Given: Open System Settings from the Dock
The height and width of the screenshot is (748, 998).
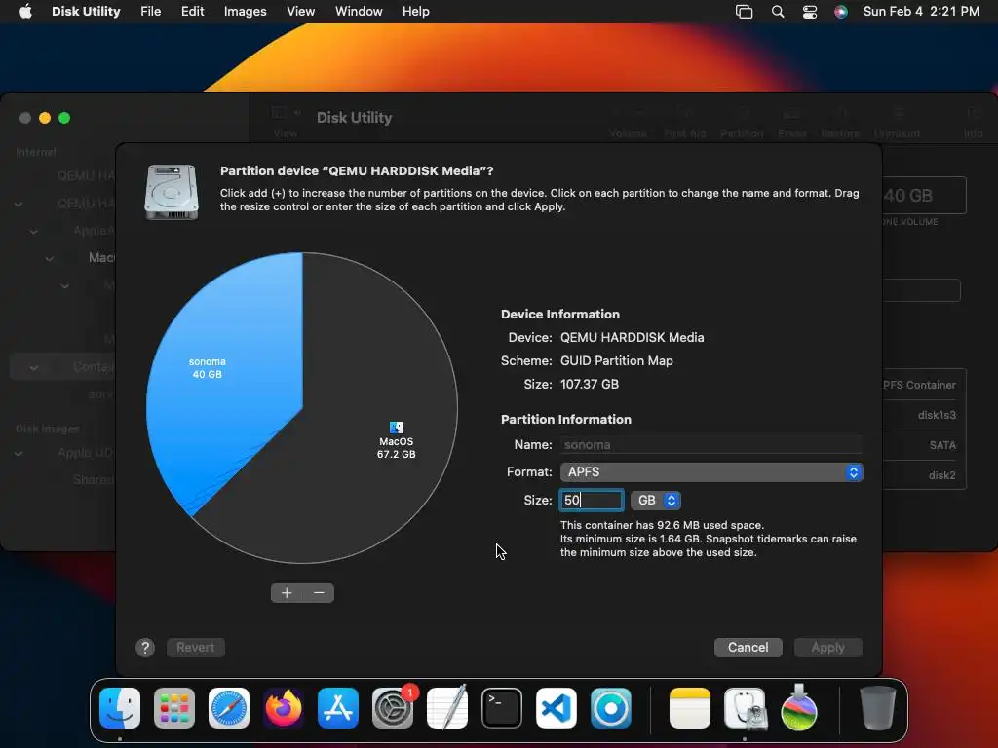Looking at the screenshot, I should 393,708.
